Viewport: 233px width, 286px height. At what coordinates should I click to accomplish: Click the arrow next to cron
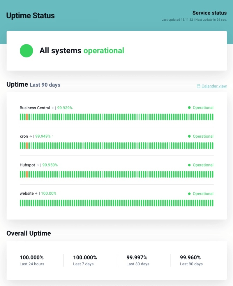[x=31, y=136]
